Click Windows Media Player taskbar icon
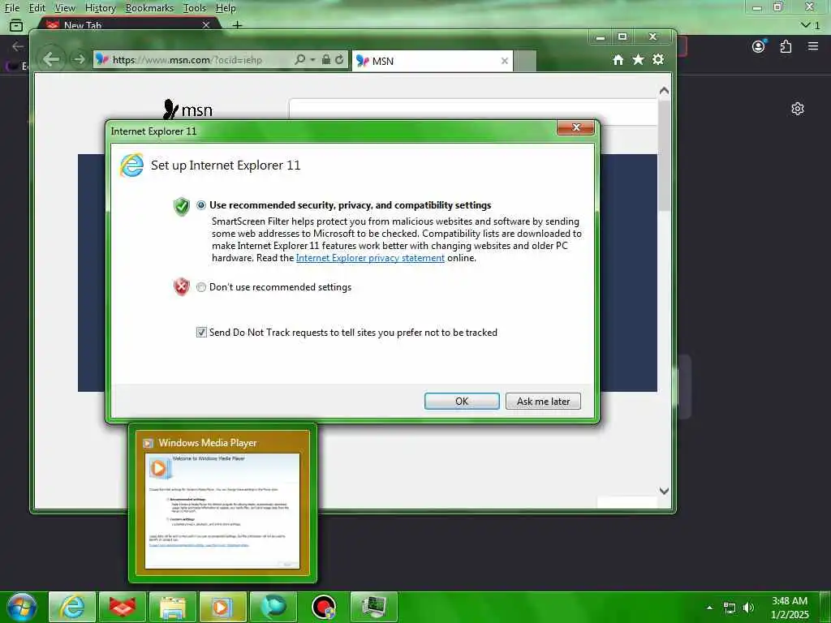 tap(222, 607)
